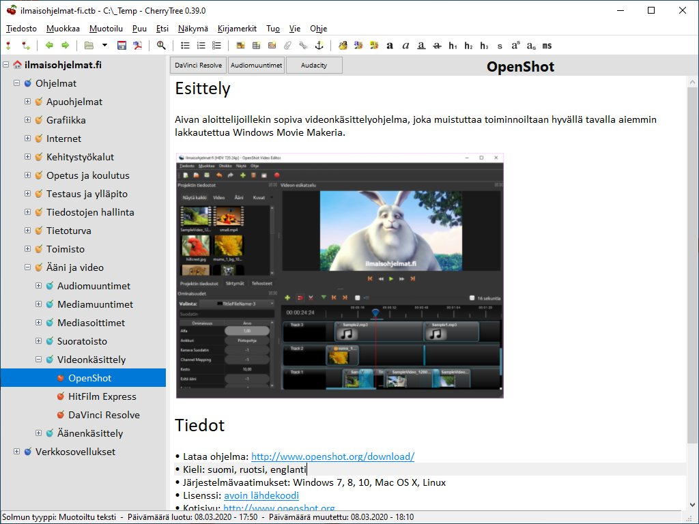Screen dimensions: 699x524
Task: Add a subnode using the toolbar icon
Action: pyautogui.click(x=26, y=46)
